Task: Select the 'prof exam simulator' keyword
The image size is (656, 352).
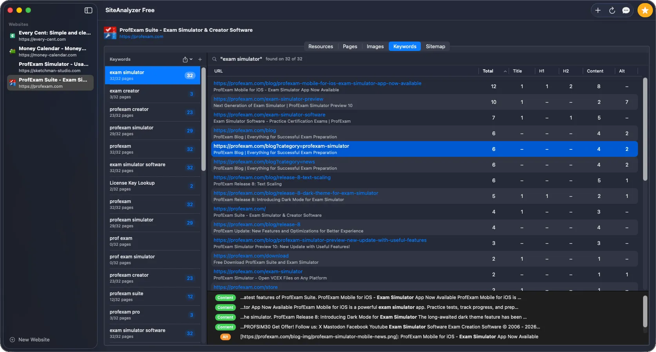Action: [x=152, y=259]
